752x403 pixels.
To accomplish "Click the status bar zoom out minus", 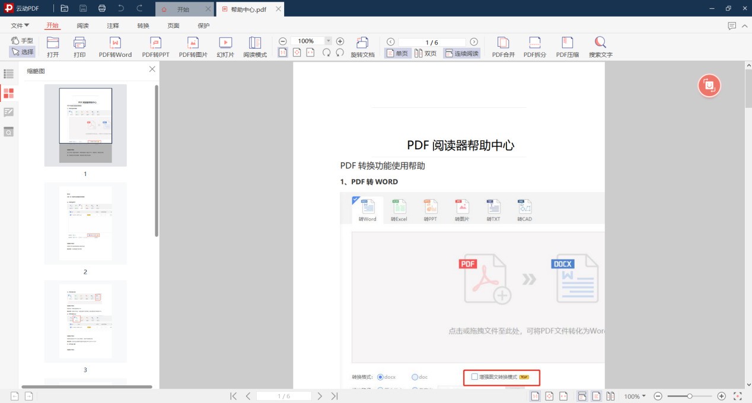I will click(658, 396).
